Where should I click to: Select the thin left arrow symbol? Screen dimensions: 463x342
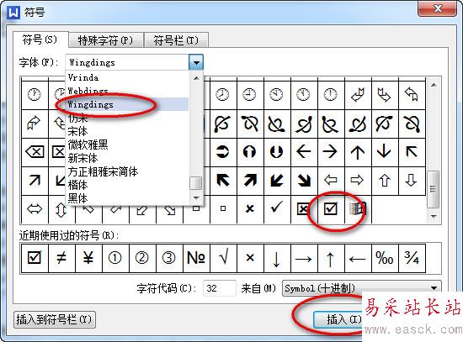[x=303, y=152]
